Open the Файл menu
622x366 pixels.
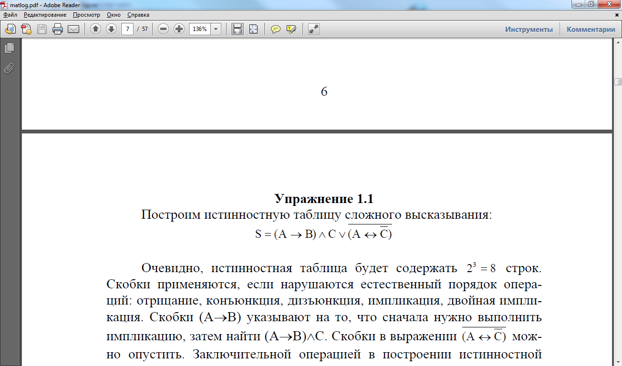(10, 15)
